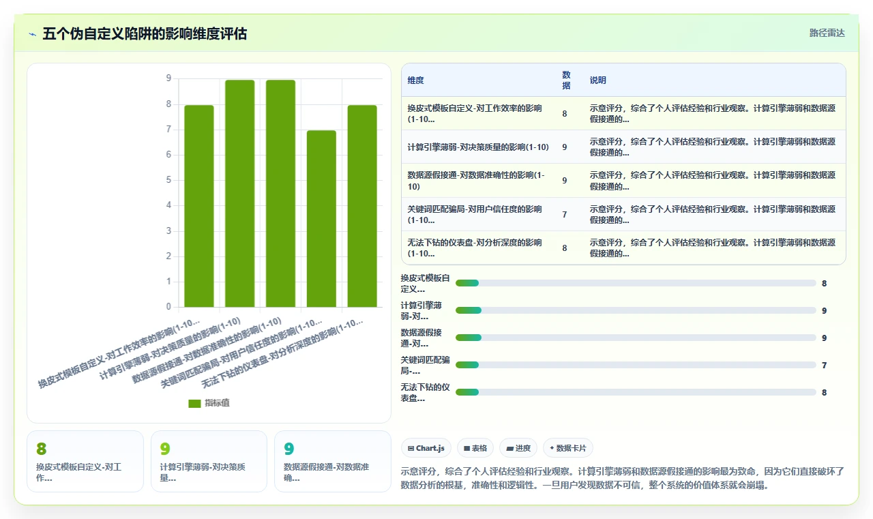Viewport: 873px width, 519px height.
Task: Click the lightning icon beside the title
Action: click(x=32, y=34)
